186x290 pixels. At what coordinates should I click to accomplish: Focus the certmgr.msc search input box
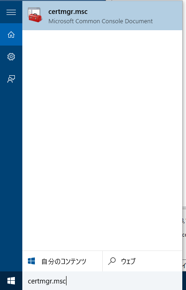[102, 281]
